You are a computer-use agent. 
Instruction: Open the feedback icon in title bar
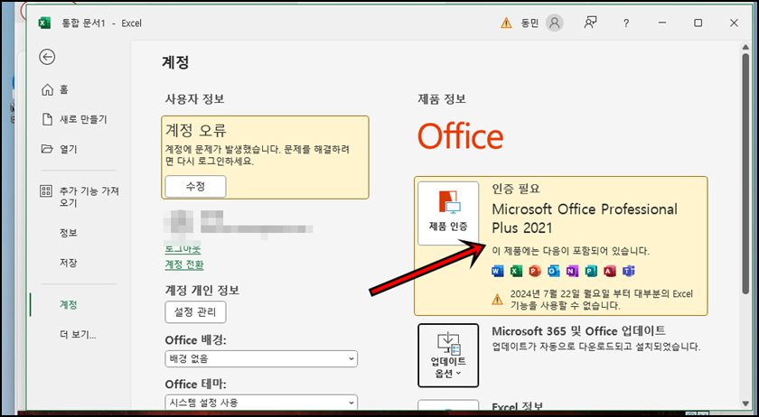click(590, 23)
